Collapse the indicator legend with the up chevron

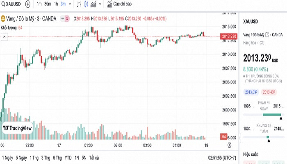coord(4,36)
